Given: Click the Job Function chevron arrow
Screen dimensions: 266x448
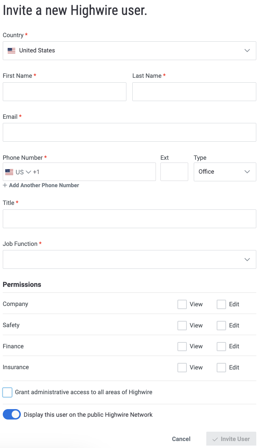Looking at the screenshot, I should click(247, 259).
